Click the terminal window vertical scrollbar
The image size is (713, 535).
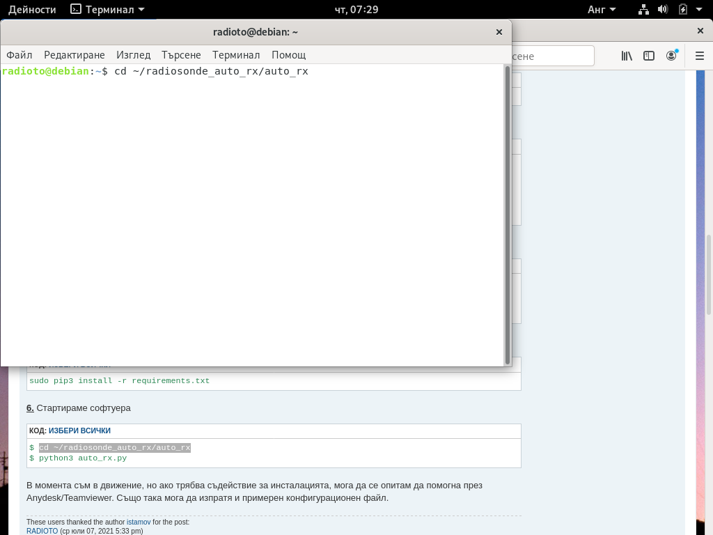tap(508, 215)
